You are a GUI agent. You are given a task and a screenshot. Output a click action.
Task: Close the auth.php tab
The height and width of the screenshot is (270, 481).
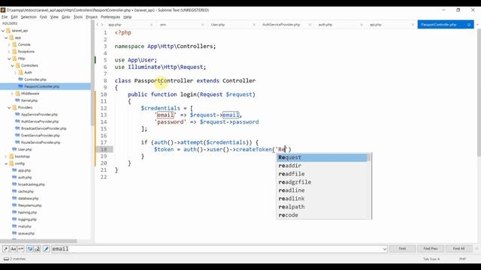(362, 25)
